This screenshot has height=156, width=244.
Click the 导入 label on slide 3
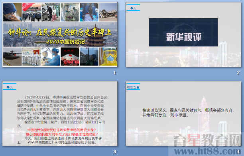pos(10,87)
